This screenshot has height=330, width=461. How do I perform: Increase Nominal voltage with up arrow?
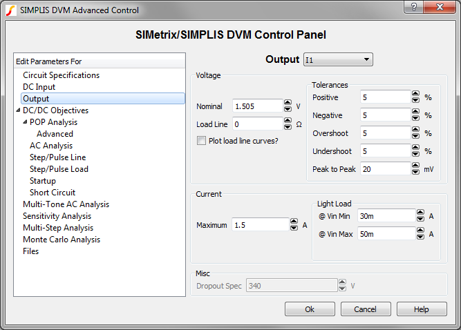click(x=287, y=103)
